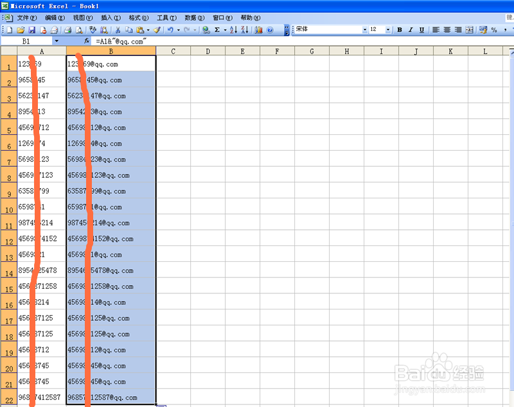Print the sheet with the printer icon
Image resolution: width=514 pixels, height=407 pixels.
pyautogui.click(x=68, y=30)
